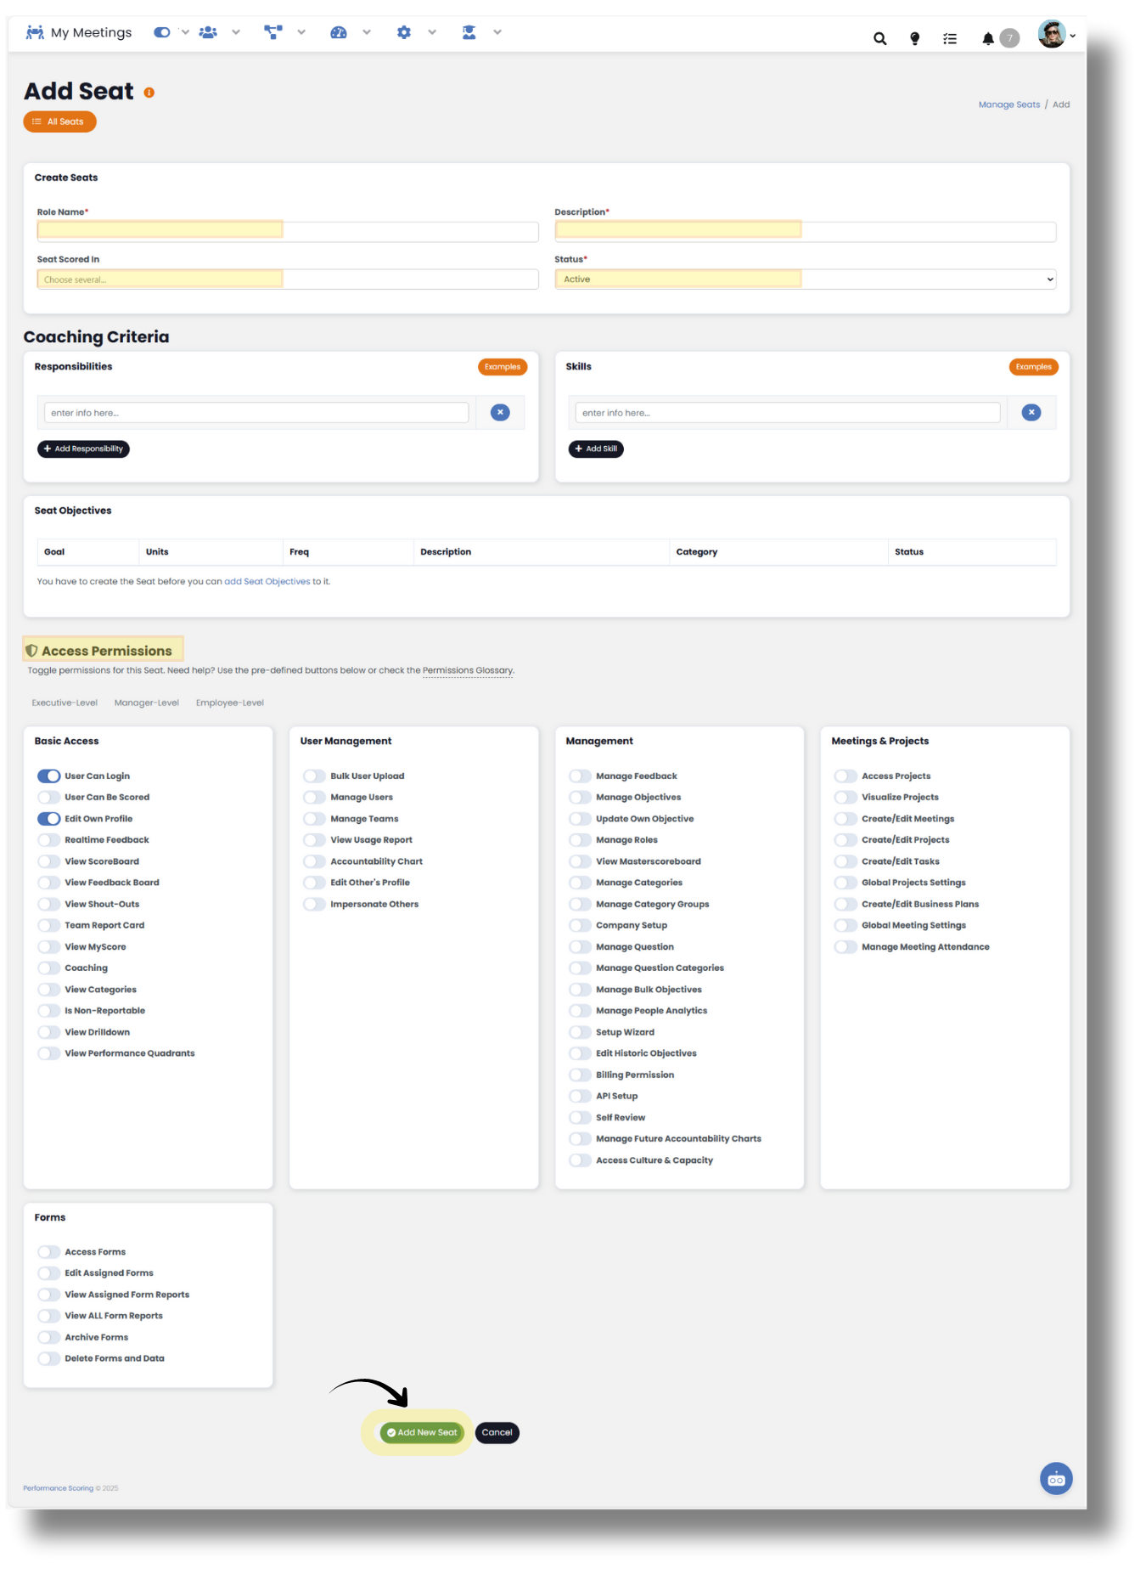Image resolution: width=1146 pixels, height=1580 pixels.
Task: Expand the chevron next to the gear icon
Action: 432,32
